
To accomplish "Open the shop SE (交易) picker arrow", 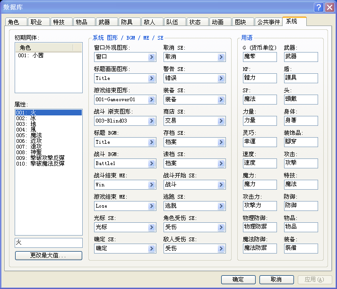I will click(x=221, y=121).
